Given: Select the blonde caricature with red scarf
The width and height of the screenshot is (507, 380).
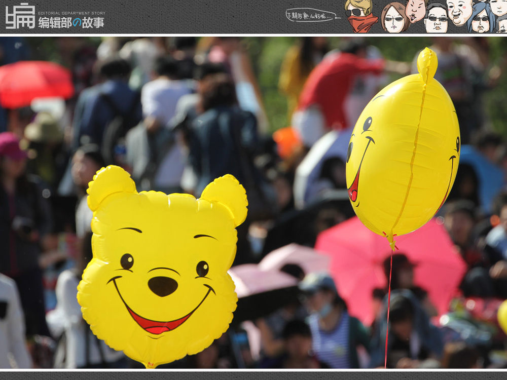Looking at the screenshot, I should pyautogui.click(x=360, y=16).
